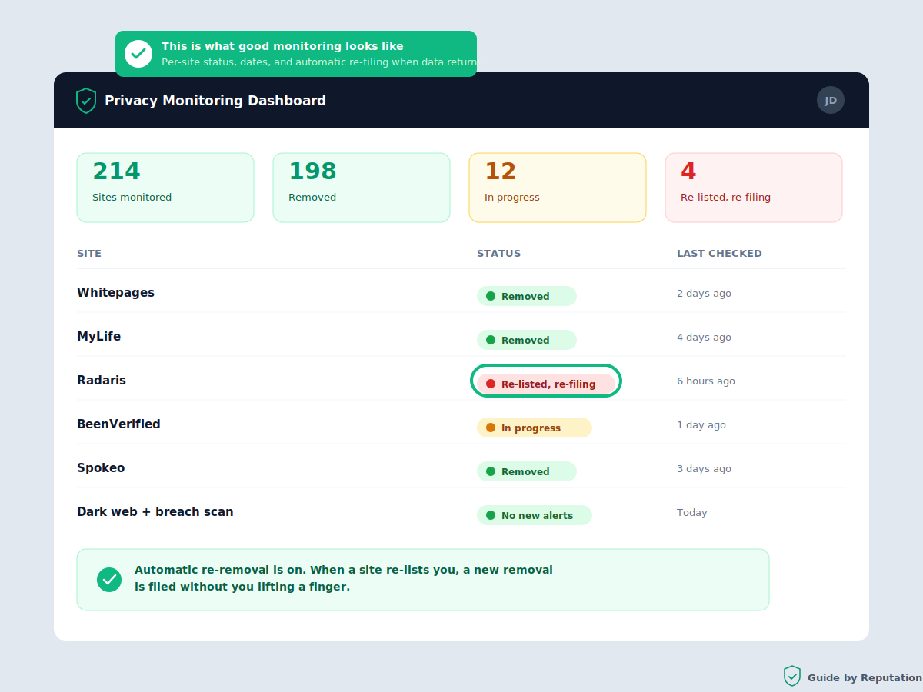Click the LAST CHECKED column header
923x692 pixels.
coord(719,254)
